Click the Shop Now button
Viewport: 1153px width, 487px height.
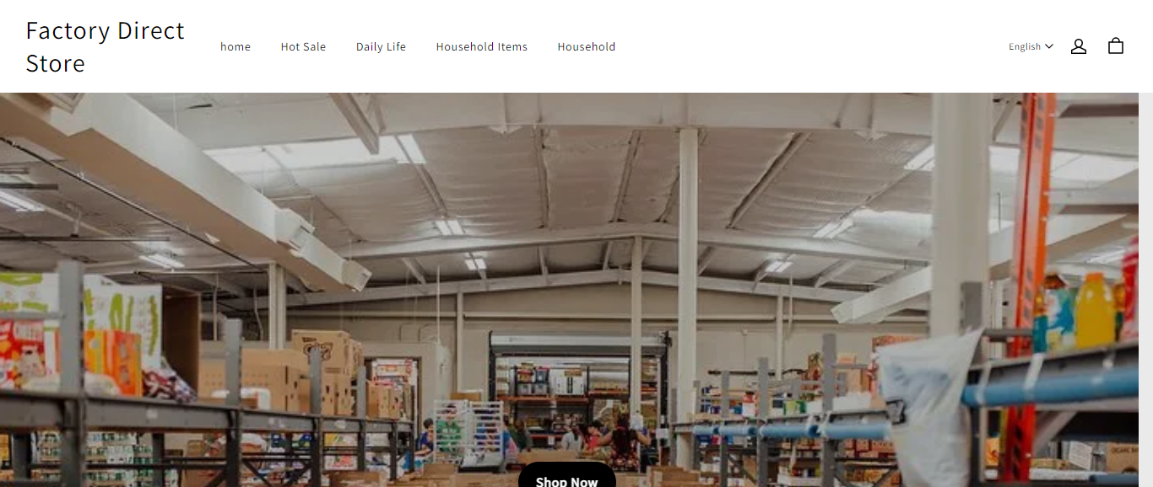point(566,477)
